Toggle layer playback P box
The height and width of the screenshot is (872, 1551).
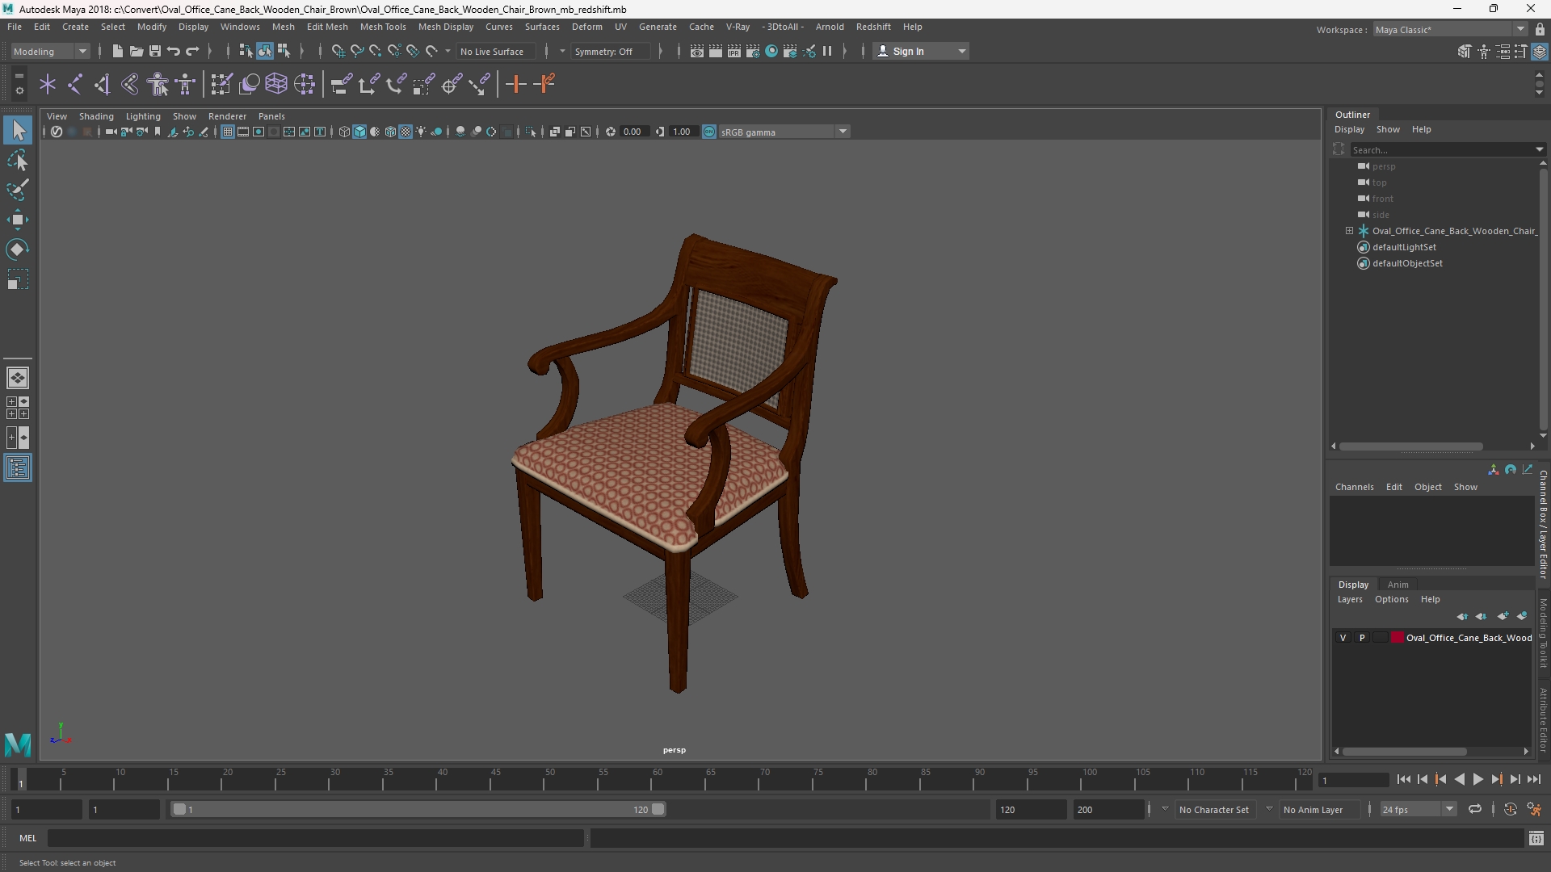(1362, 638)
